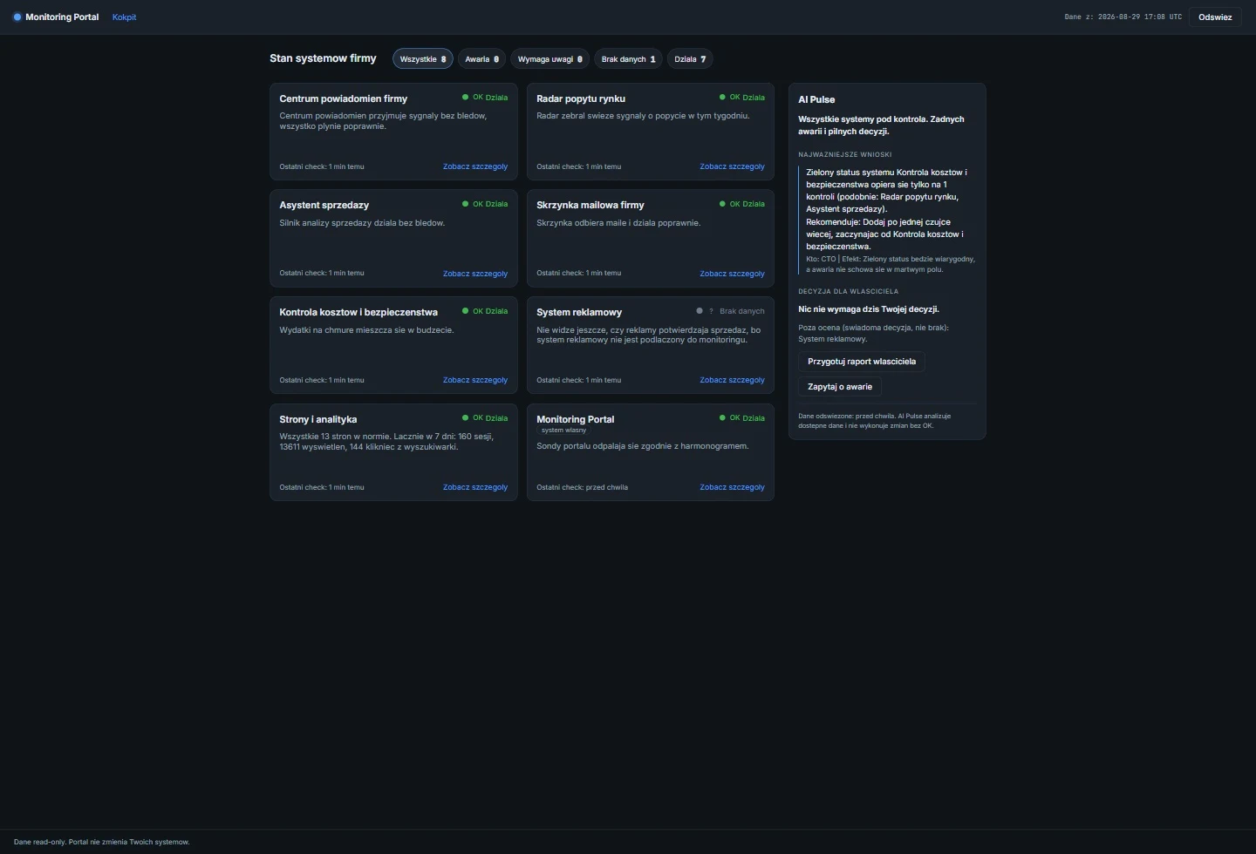Click the "Dane z: 2026-08-29 17:08 UTC" timestamp
The image size is (1256, 854).
1123,17
